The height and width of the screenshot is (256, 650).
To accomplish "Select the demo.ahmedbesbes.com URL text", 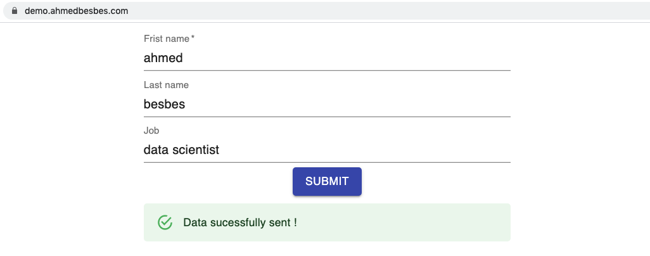I will coord(76,11).
